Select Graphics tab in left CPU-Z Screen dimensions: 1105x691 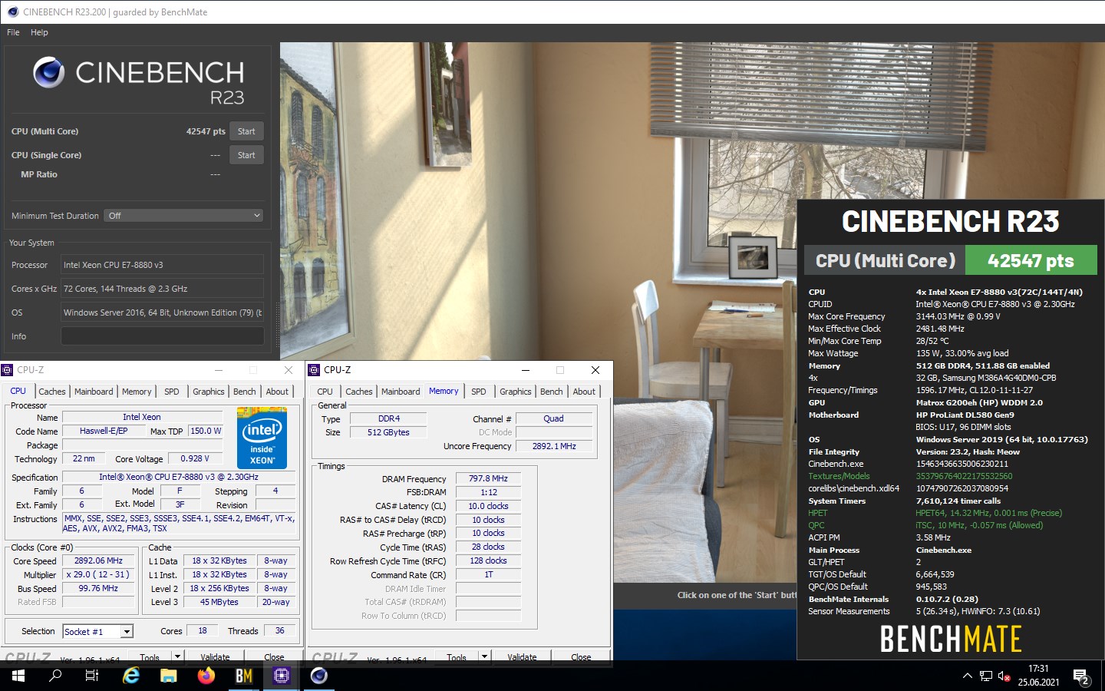209,392
